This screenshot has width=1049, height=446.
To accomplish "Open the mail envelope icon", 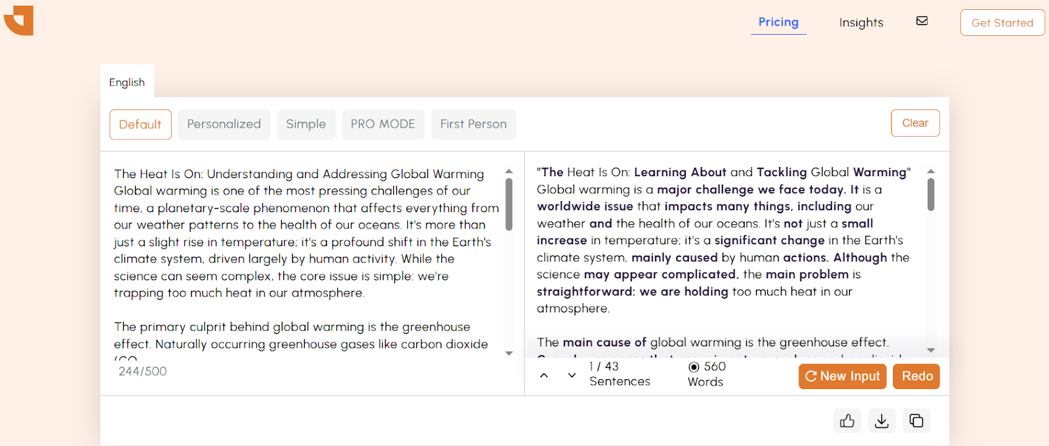I will click(x=922, y=21).
